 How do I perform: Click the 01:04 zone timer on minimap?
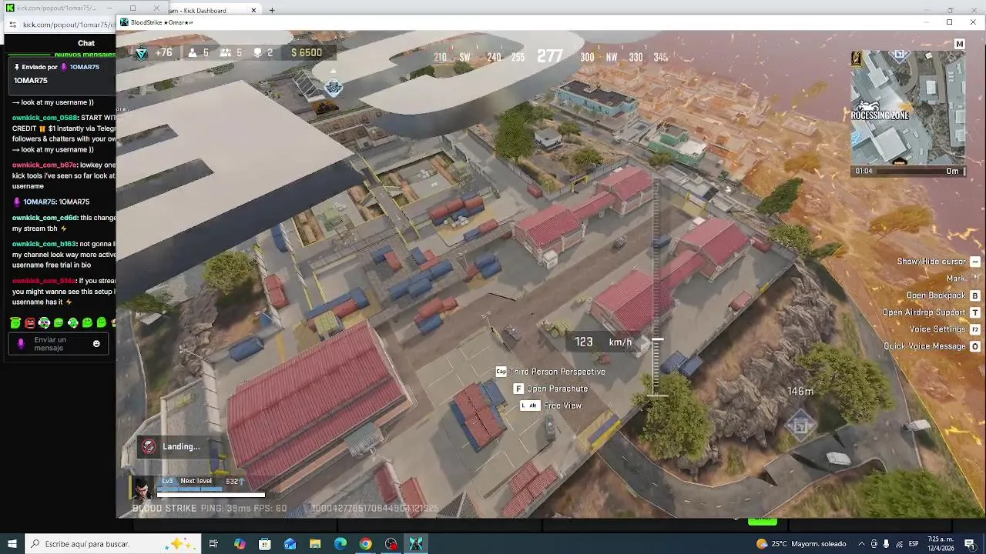click(x=864, y=172)
